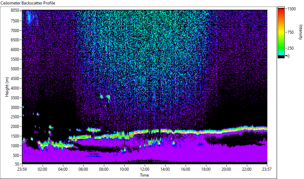Select the 5500 height axis value
This screenshot has width=304, height=179.
15,59
